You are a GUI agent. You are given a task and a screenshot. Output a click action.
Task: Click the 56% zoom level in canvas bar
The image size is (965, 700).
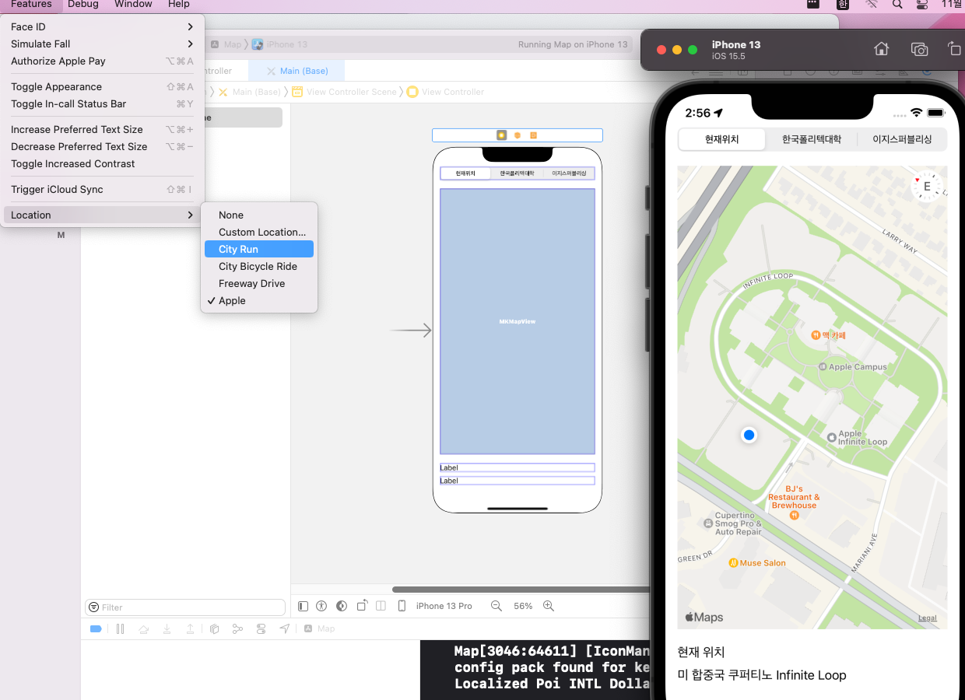523,606
